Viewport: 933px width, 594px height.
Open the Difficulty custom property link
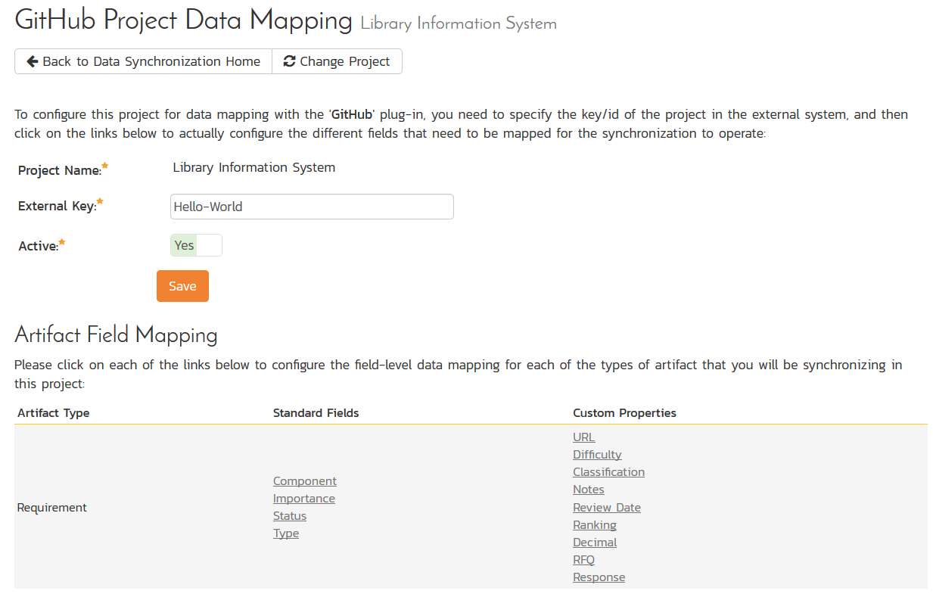(597, 455)
